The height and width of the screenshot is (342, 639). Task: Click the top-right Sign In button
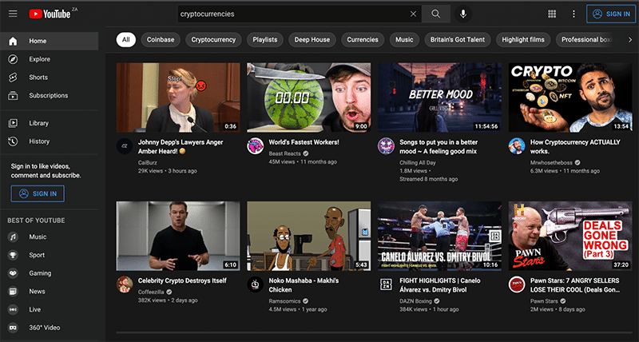[610, 14]
